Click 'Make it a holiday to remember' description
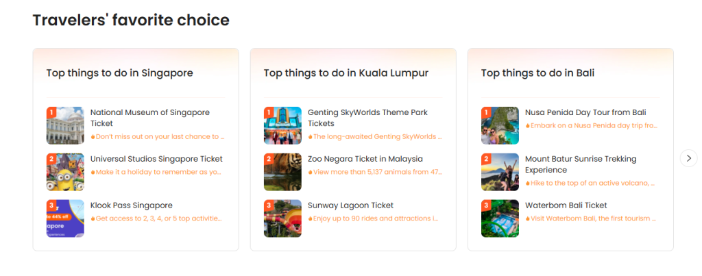Image resolution: width=702 pixels, height=276 pixels. pyautogui.click(x=156, y=172)
